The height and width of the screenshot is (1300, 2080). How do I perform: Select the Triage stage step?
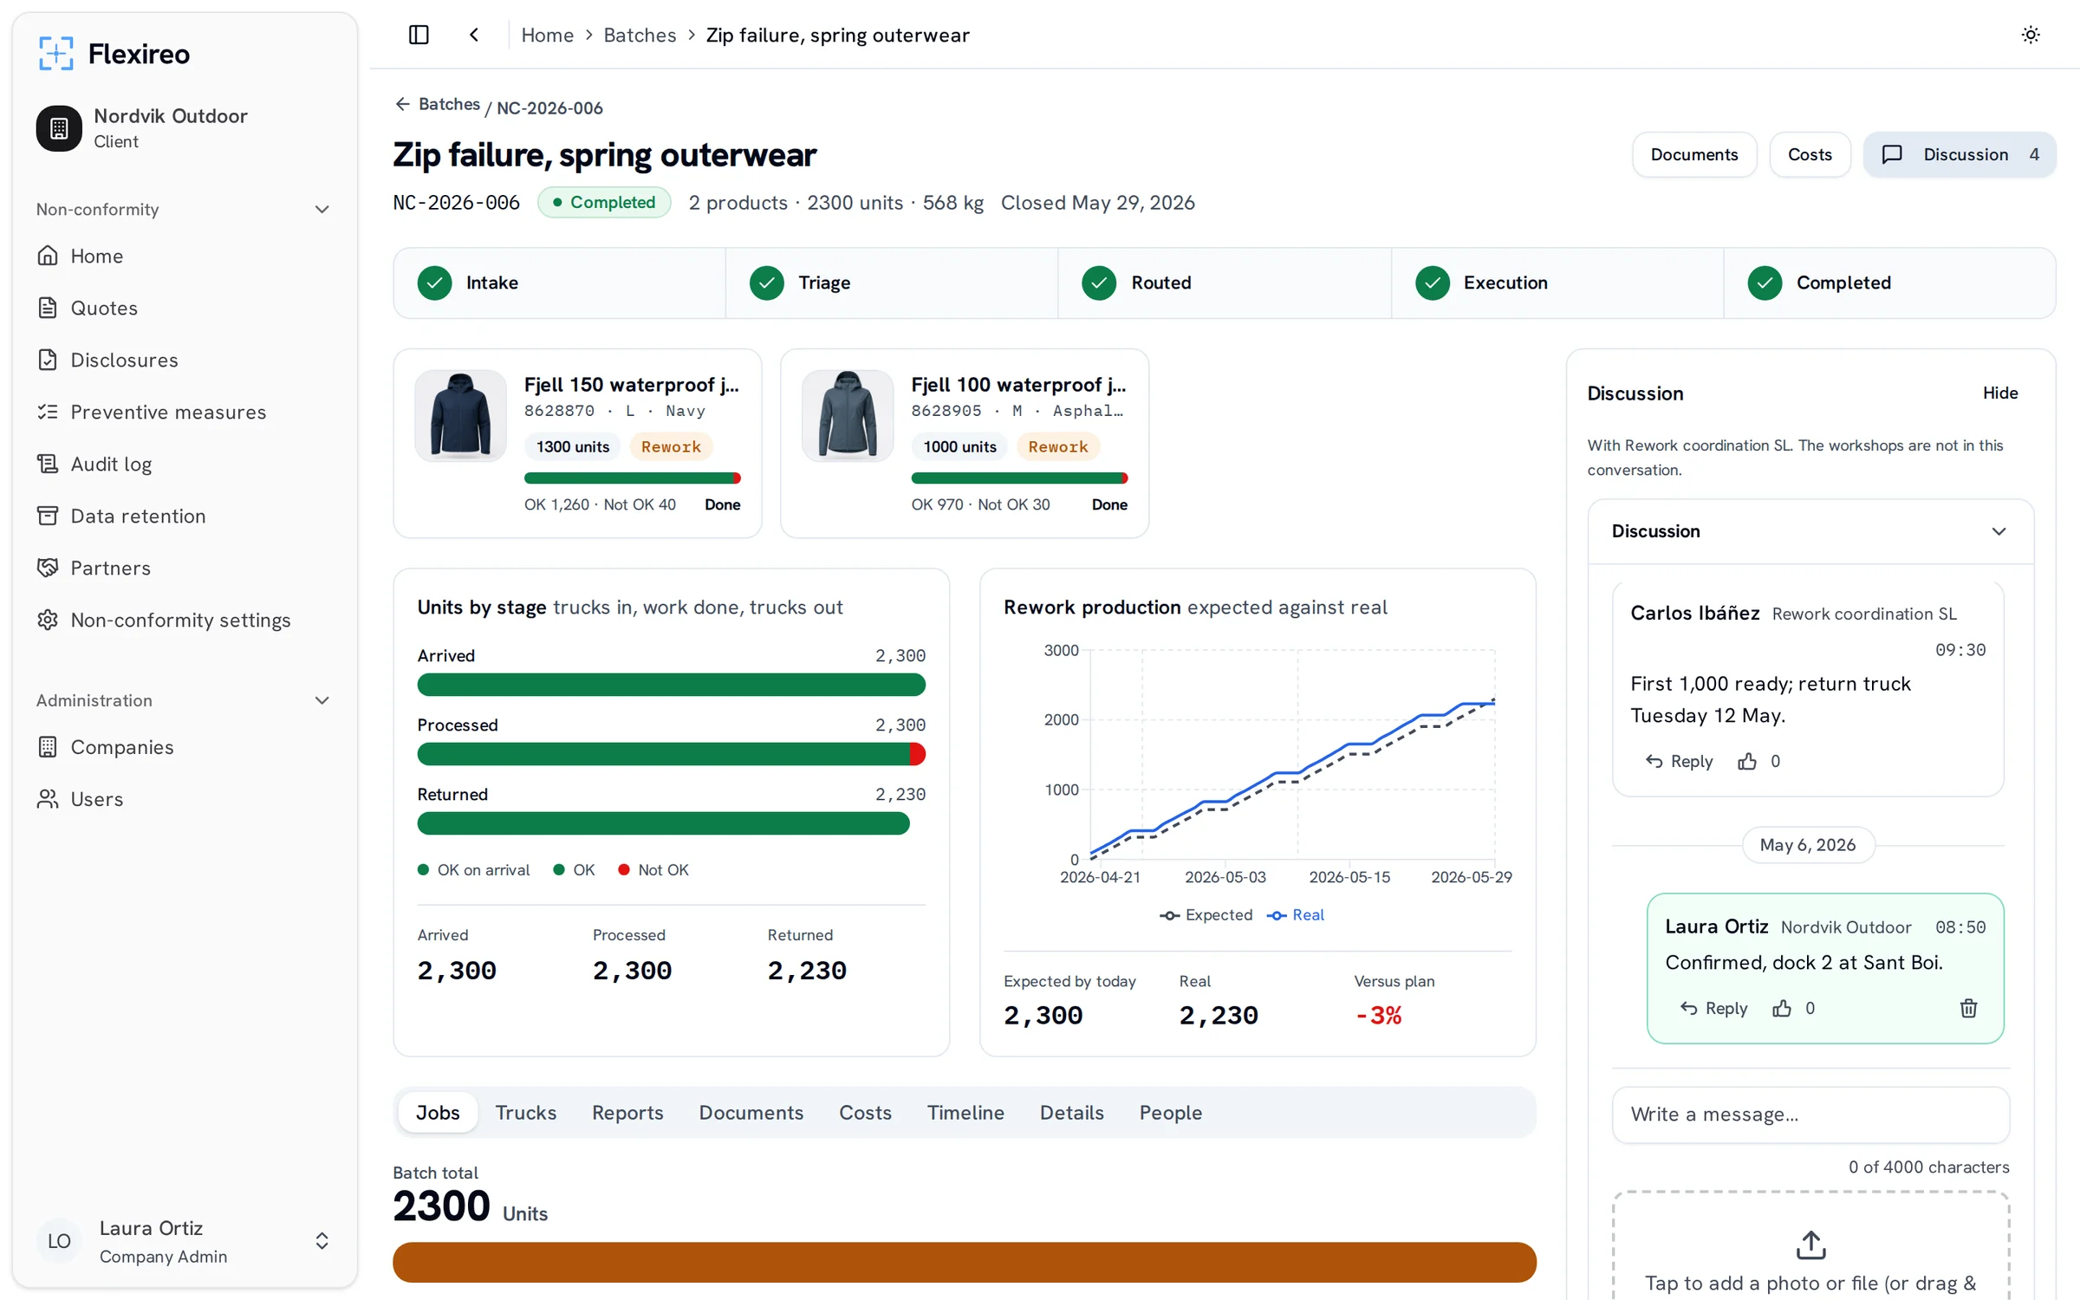click(892, 283)
